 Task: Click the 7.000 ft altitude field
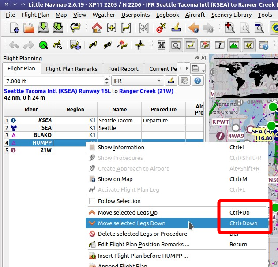tap(54, 81)
